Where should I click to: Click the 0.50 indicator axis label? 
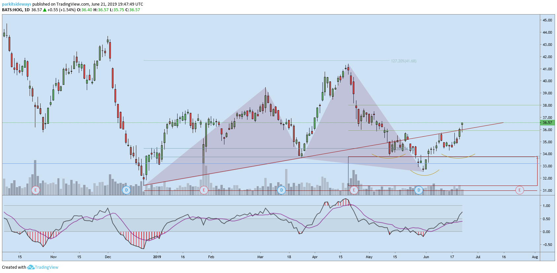click(x=546, y=219)
